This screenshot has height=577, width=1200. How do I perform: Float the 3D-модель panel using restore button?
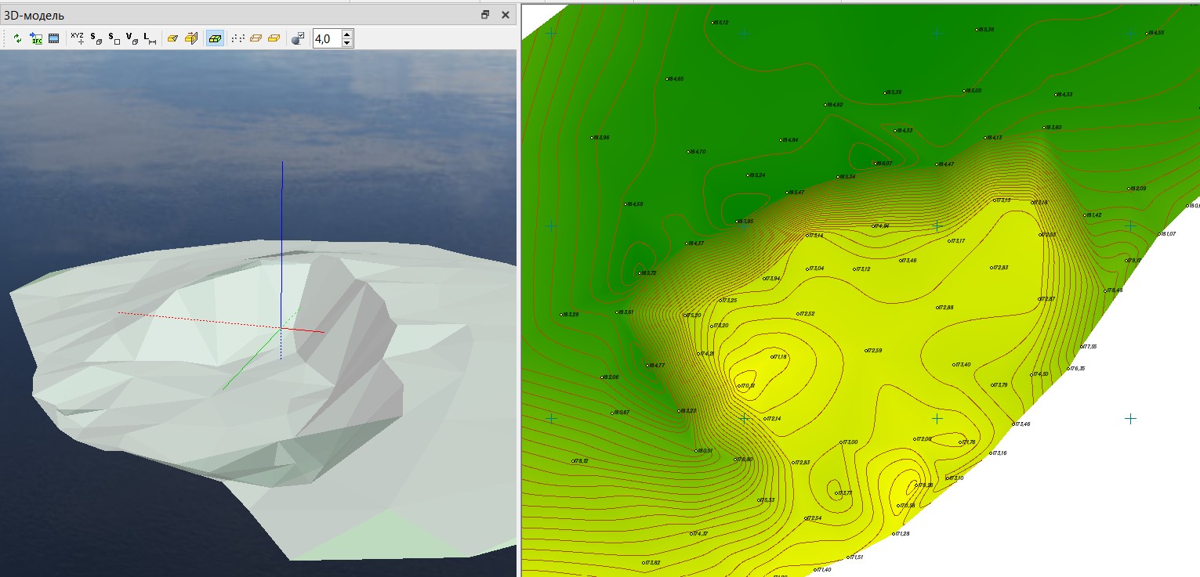point(485,15)
